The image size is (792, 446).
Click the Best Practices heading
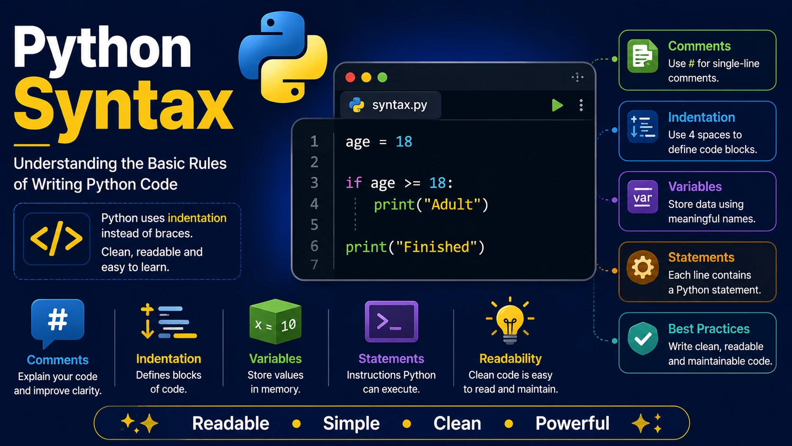point(709,328)
